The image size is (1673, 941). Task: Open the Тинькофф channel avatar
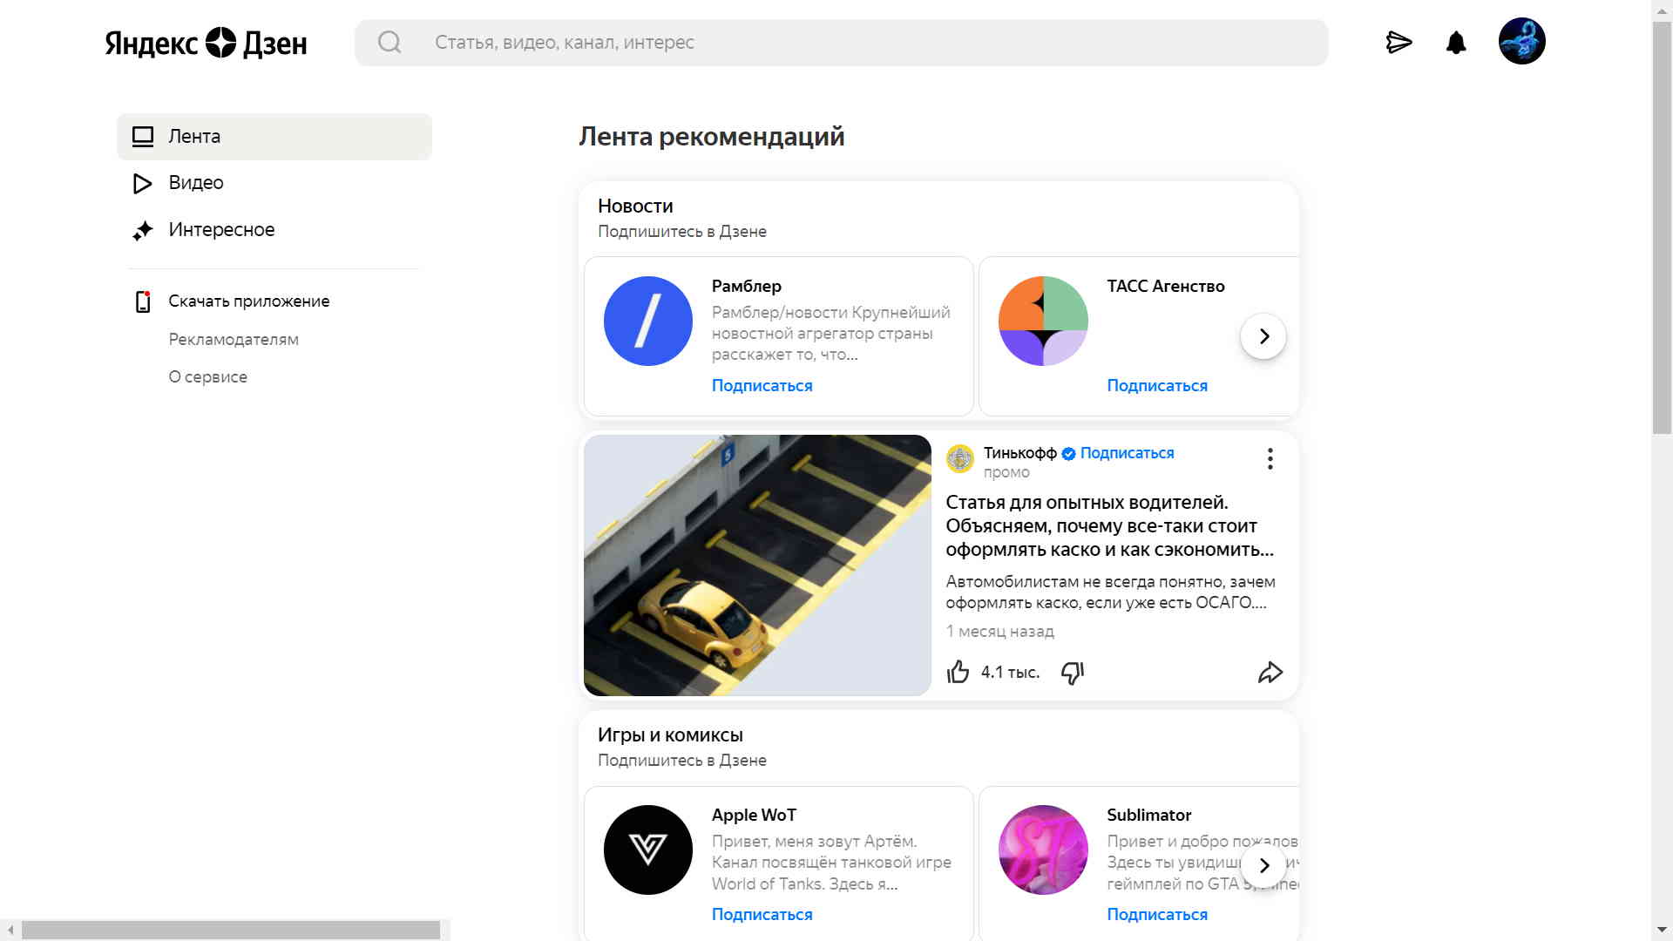(x=960, y=458)
